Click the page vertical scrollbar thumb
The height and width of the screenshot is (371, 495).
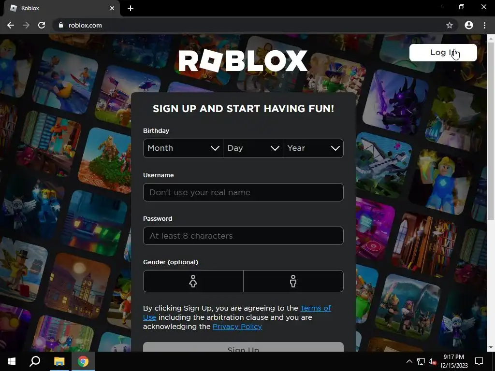coord(491,131)
